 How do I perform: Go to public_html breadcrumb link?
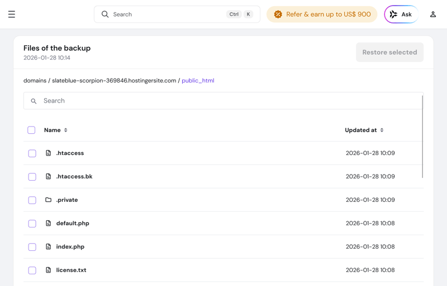pyautogui.click(x=198, y=80)
